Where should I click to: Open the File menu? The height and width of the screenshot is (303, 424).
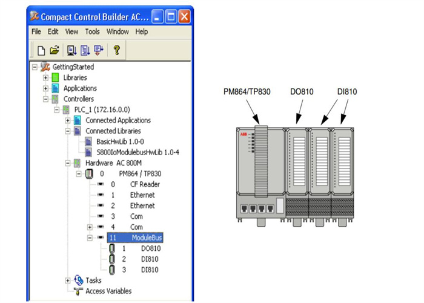tap(36, 32)
